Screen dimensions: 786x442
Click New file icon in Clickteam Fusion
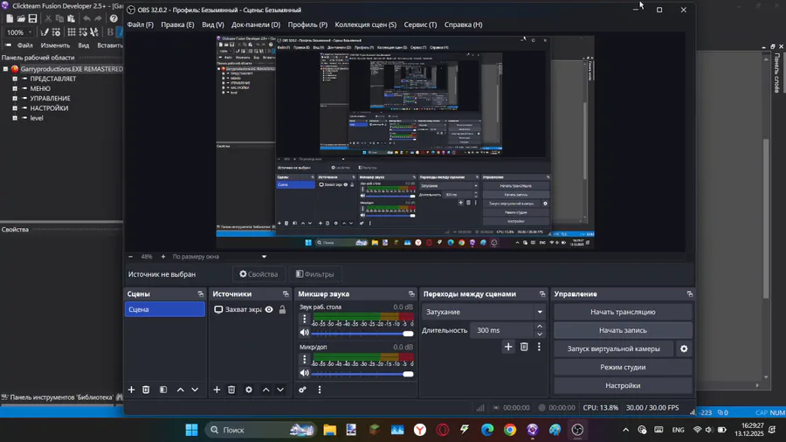[x=10, y=18]
